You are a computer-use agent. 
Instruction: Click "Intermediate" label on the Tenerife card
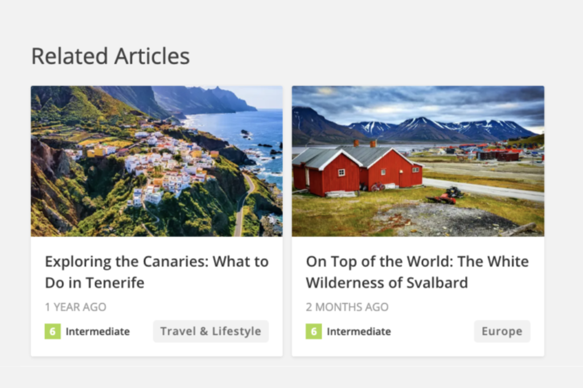click(x=97, y=332)
